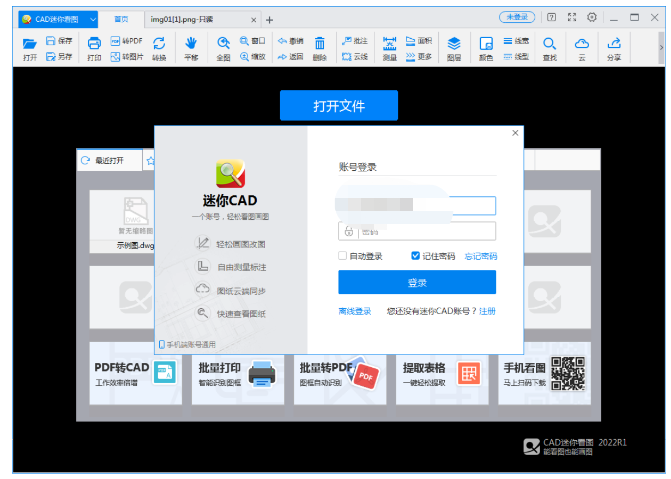The width and height of the screenshot is (671, 479).
Task: Activate the 平移 pan hand tool
Action: click(x=191, y=43)
